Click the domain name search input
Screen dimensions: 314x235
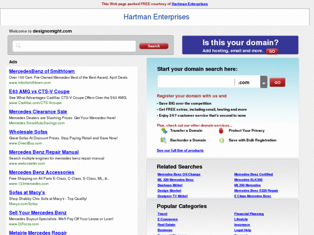(x=196, y=82)
